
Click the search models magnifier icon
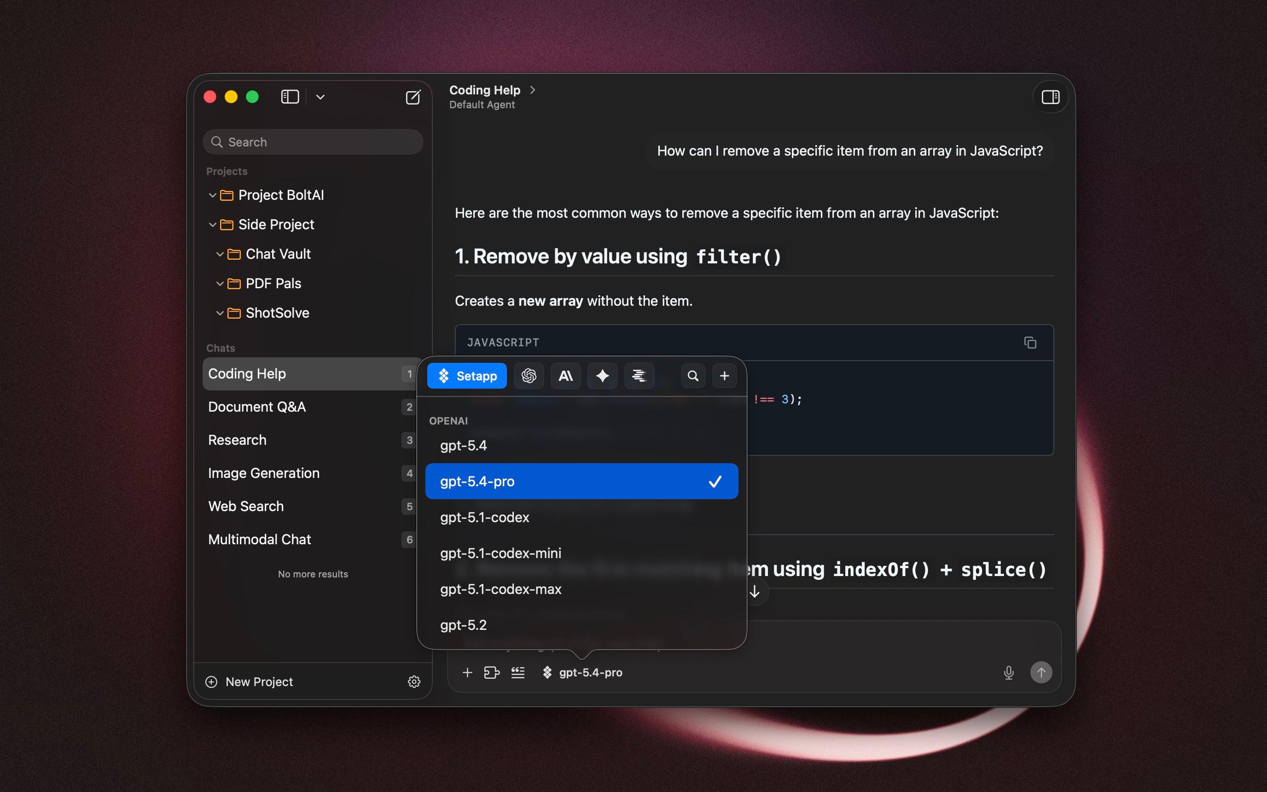(x=693, y=376)
